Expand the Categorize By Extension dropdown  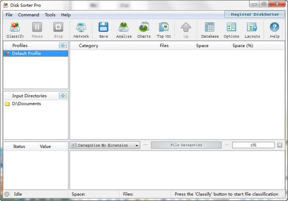pyautogui.click(x=105, y=145)
